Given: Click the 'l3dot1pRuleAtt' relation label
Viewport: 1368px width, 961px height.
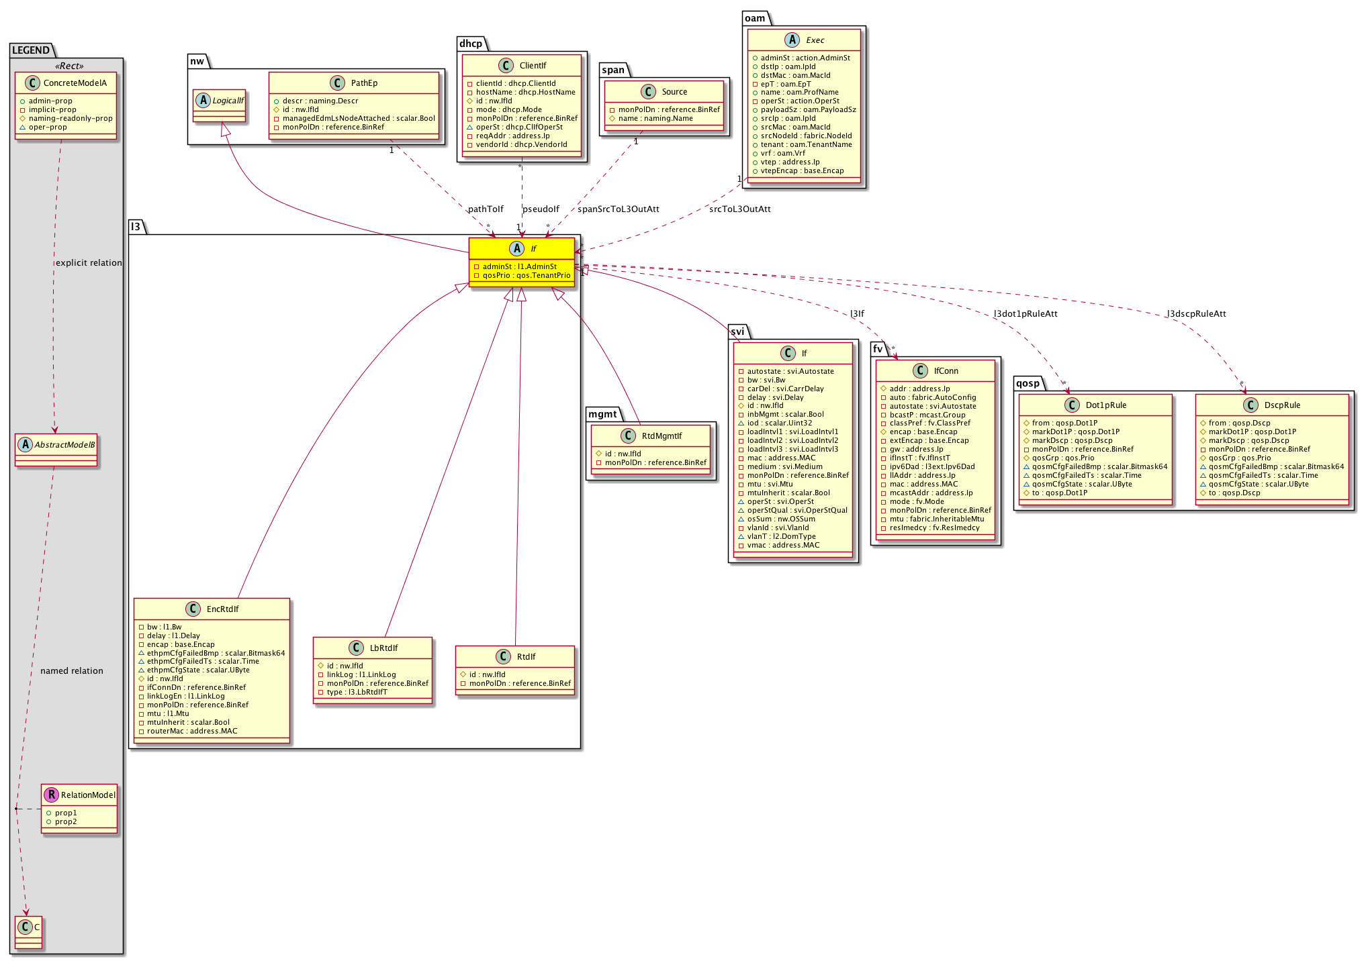Looking at the screenshot, I should pos(1025,313).
